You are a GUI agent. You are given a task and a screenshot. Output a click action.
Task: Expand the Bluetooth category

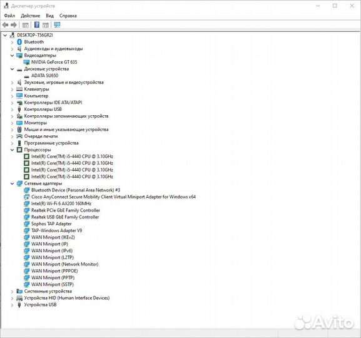point(13,42)
